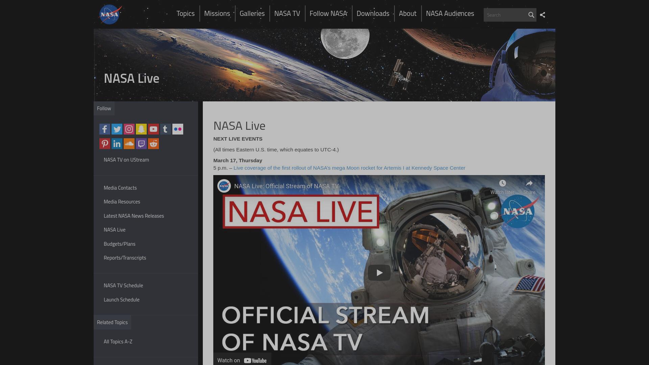This screenshot has height=365, width=649.
Task: Open Reports/Transcripts link
Action: [x=125, y=258]
